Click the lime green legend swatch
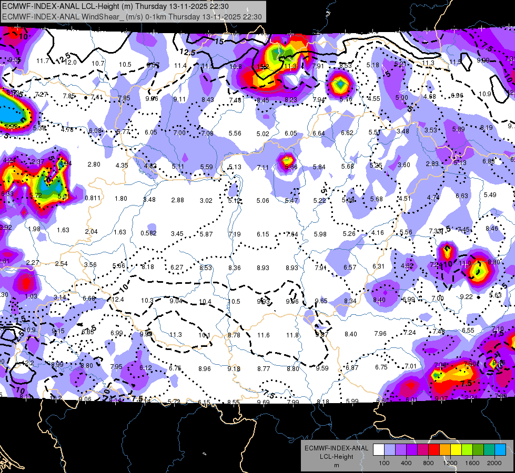 click(467, 450)
